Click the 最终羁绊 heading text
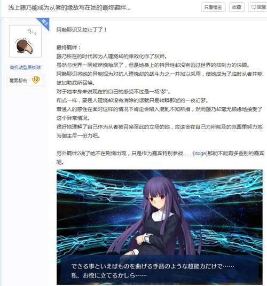 pyautogui.click(x=68, y=47)
